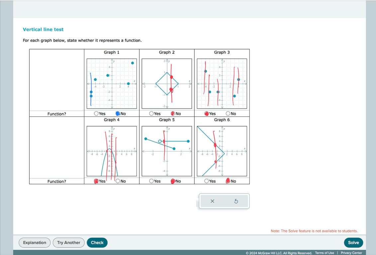Click the X clear answers icon
This screenshot has width=376, height=255.
pyautogui.click(x=212, y=201)
